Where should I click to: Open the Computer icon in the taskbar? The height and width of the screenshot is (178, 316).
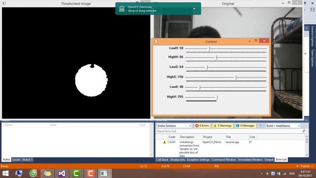pos(19,174)
